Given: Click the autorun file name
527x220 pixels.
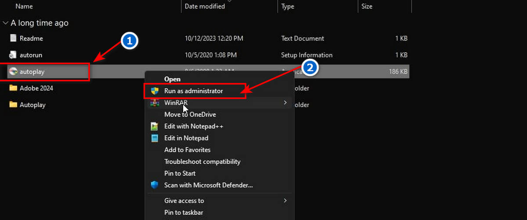Looking at the screenshot, I should [x=31, y=55].
